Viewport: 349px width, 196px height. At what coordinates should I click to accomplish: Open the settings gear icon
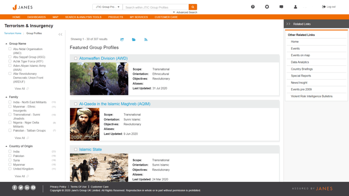pos(267,7)
